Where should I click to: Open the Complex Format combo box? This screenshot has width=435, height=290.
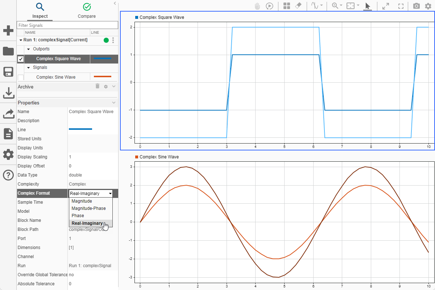(x=91, y=194)
